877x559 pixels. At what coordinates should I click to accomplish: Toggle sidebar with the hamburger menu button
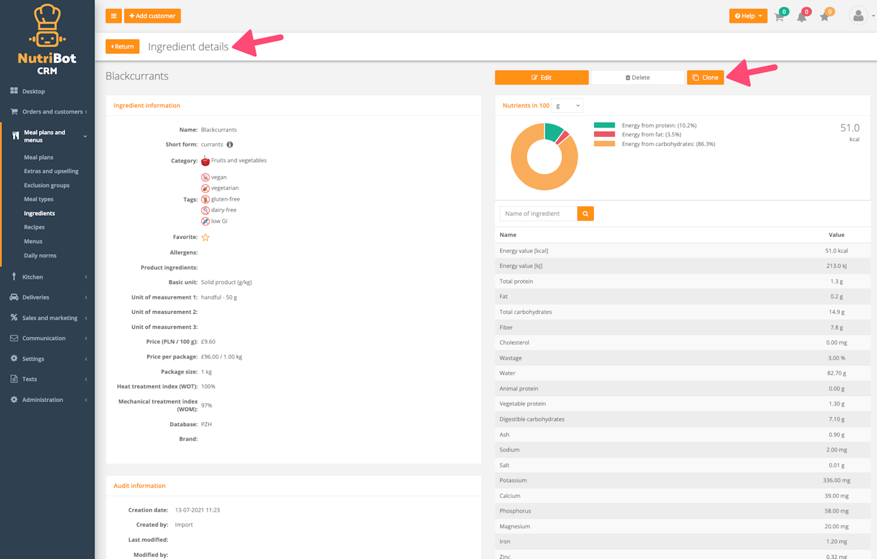click(x=114, y=16)
